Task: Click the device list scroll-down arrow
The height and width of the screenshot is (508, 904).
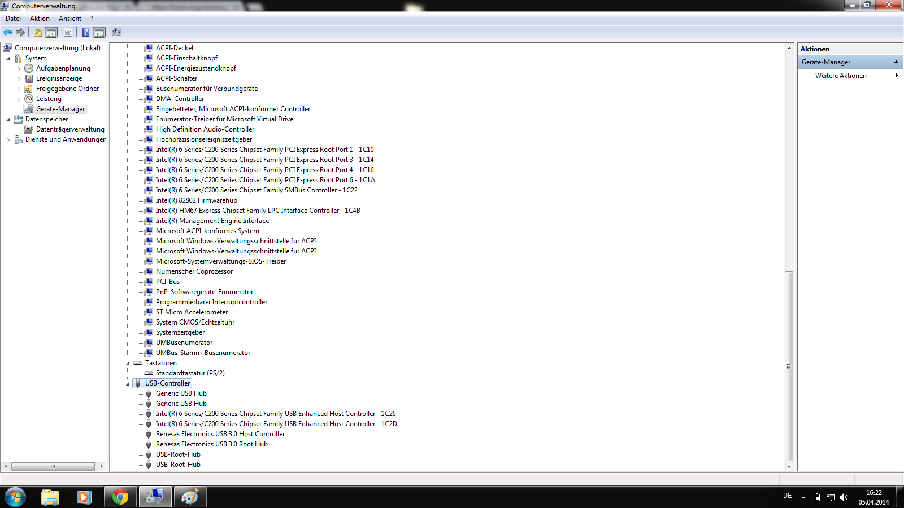Action: pos(789,467)
